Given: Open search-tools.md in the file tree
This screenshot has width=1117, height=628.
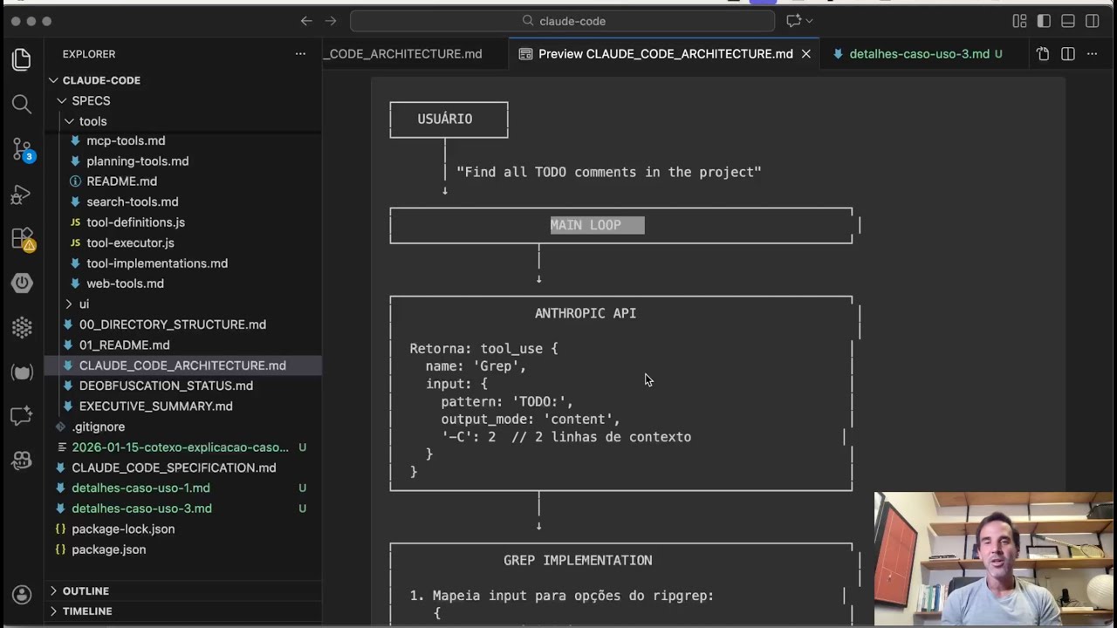Looking at the screenshot, I should pos(132,201).
